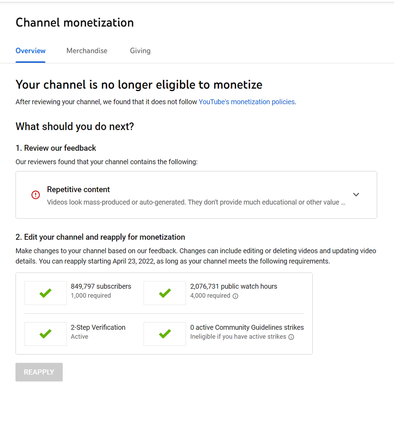Click the REAPPLY button
This screenshot has width=394, height=427.
coord(39,372)
